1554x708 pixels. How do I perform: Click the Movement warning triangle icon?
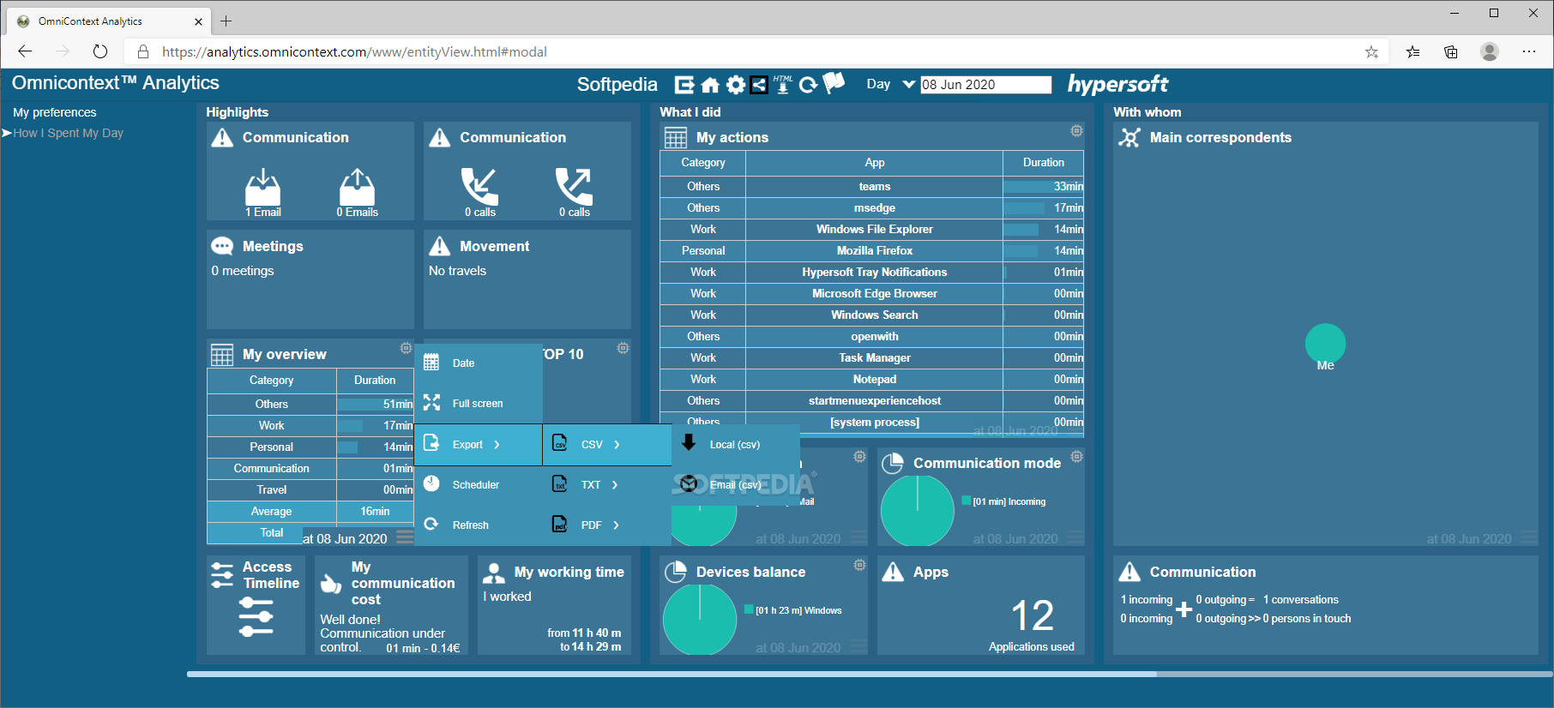pos(440,246)
